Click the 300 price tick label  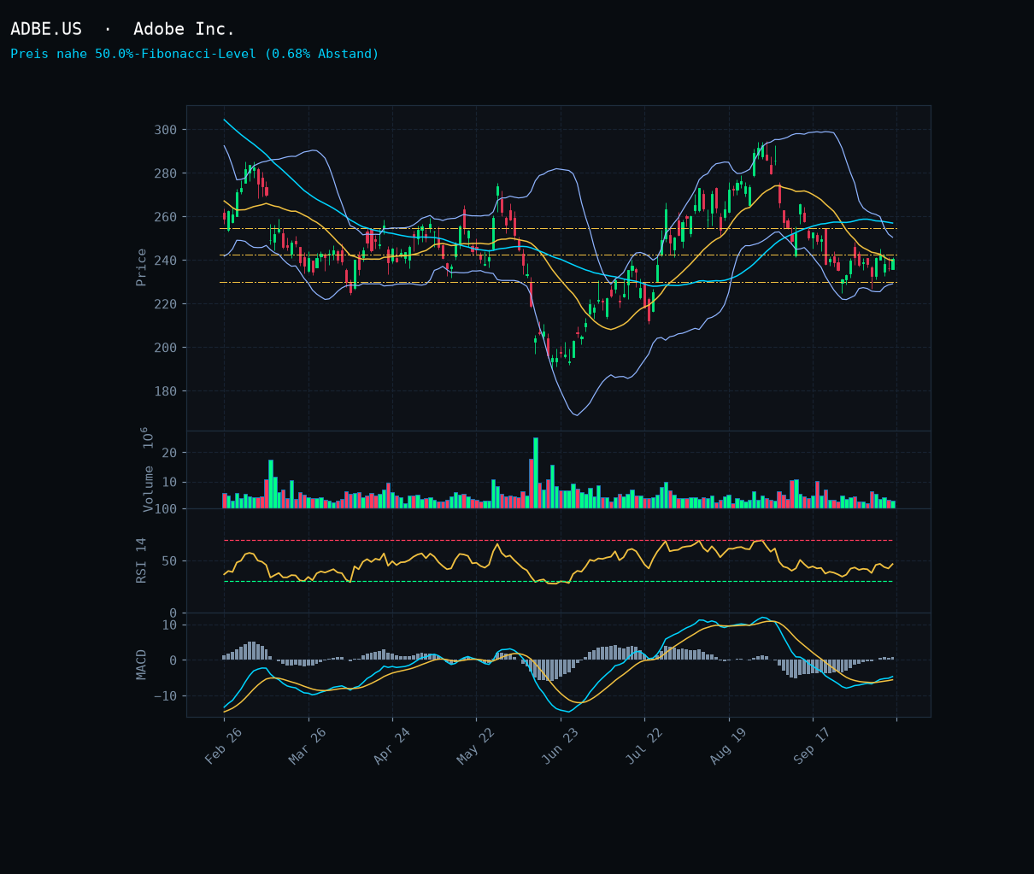[x=165, y=130]
